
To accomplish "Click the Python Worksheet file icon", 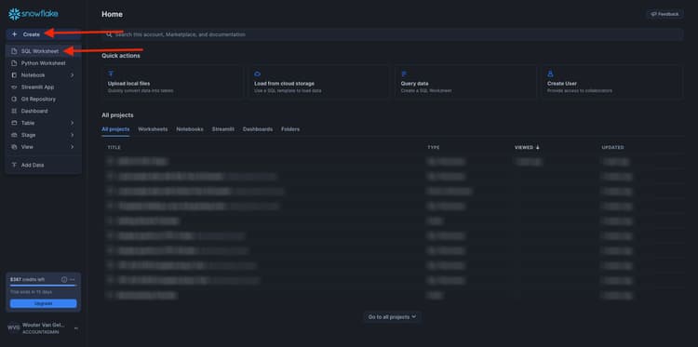I will click(x=14, y=63).
